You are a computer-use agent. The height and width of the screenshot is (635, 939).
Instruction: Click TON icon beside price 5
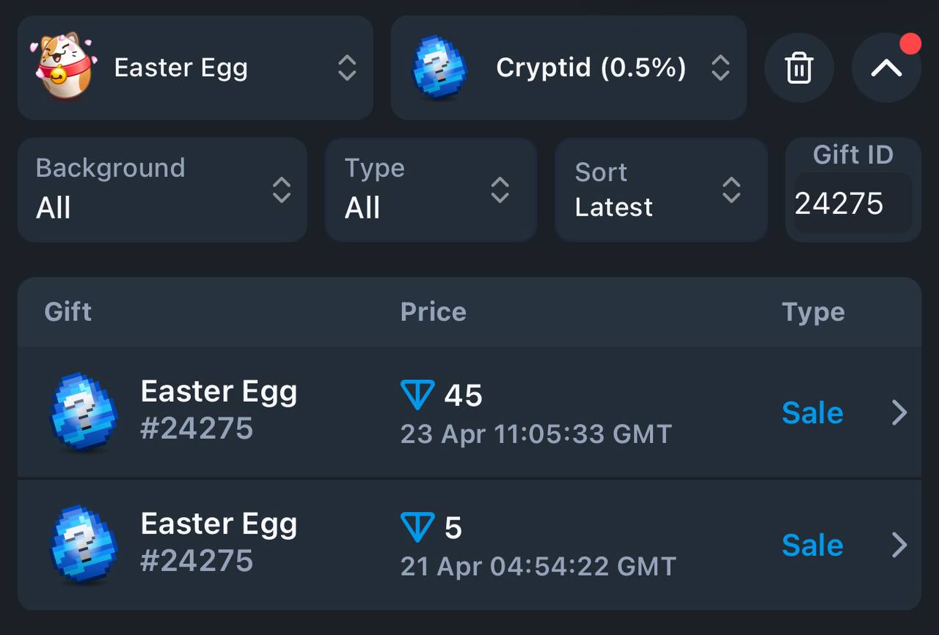pyautogui.click(x=417, y=527)
